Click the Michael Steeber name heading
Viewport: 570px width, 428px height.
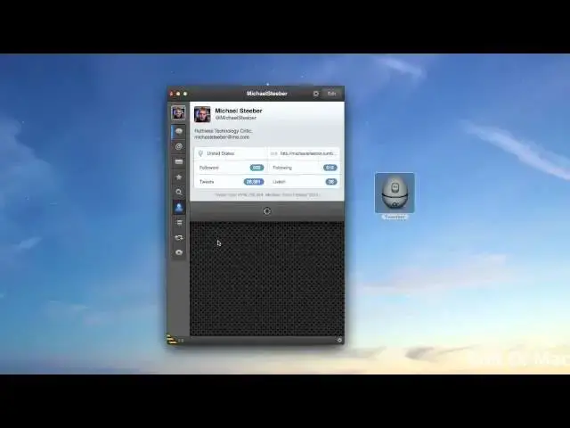click(239, 111)
